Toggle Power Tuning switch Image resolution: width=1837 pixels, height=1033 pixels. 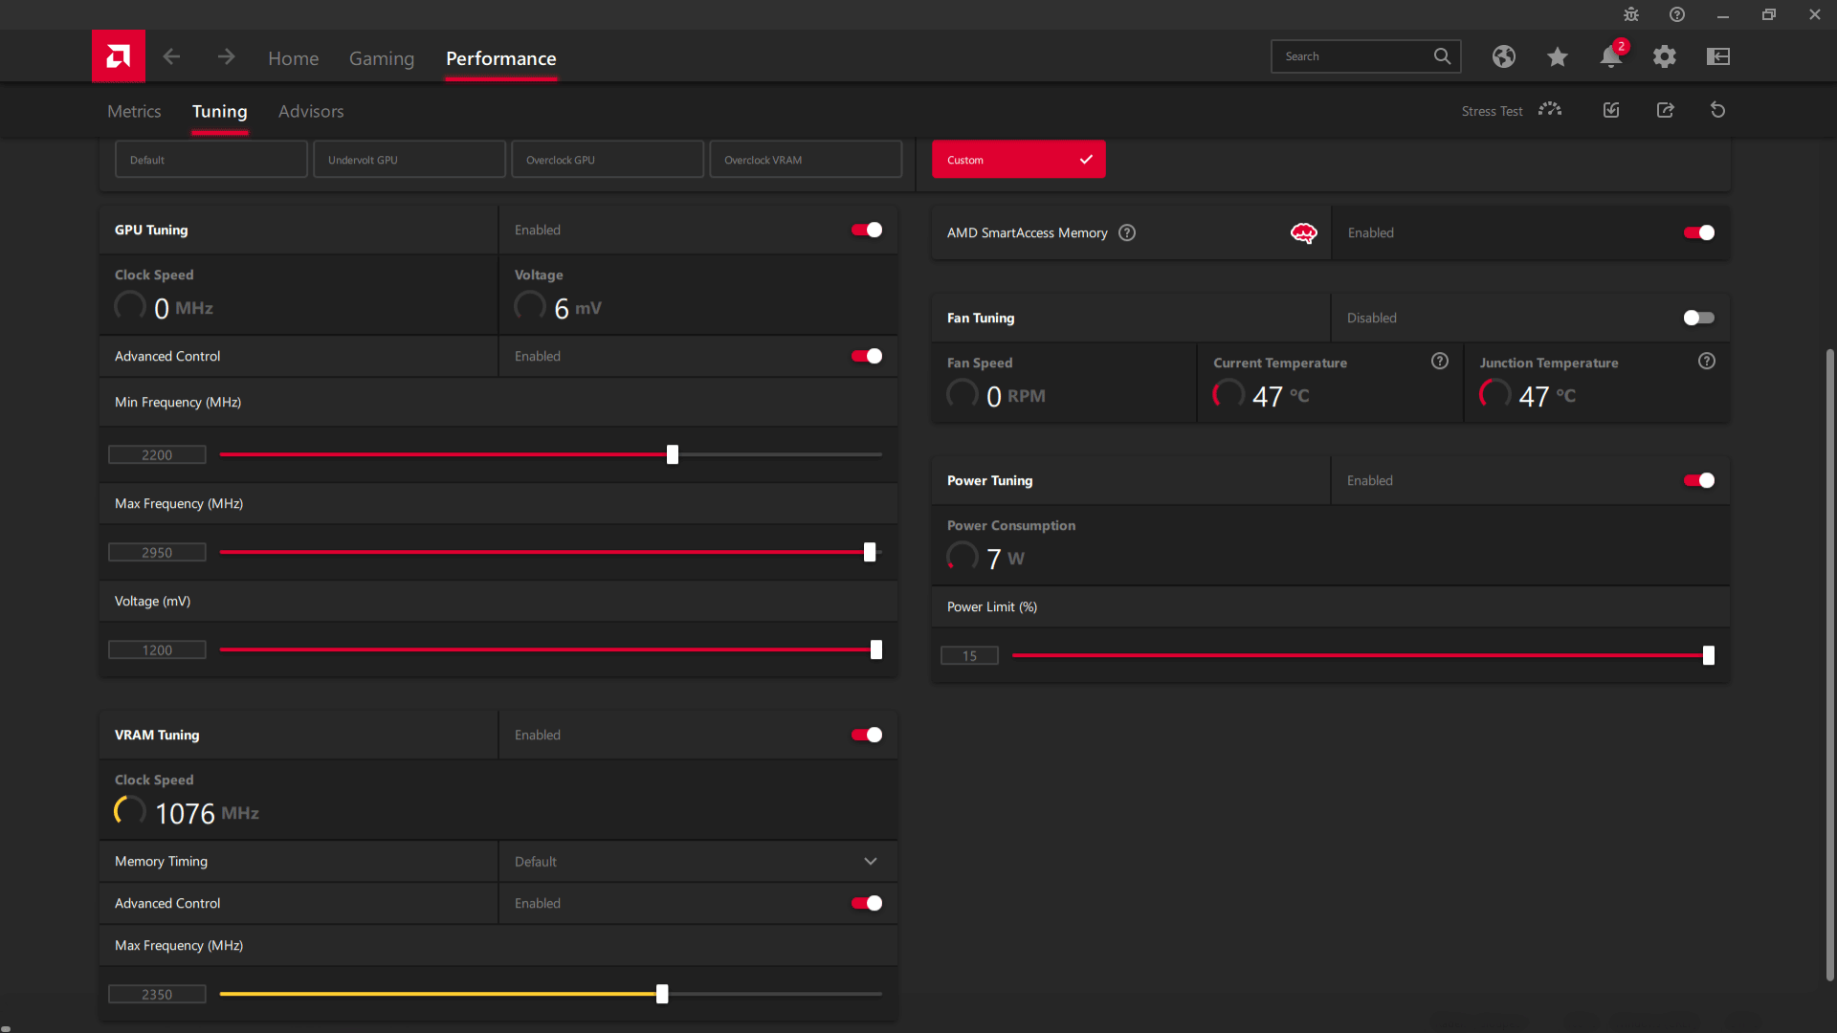click(x=1699, y=480)
